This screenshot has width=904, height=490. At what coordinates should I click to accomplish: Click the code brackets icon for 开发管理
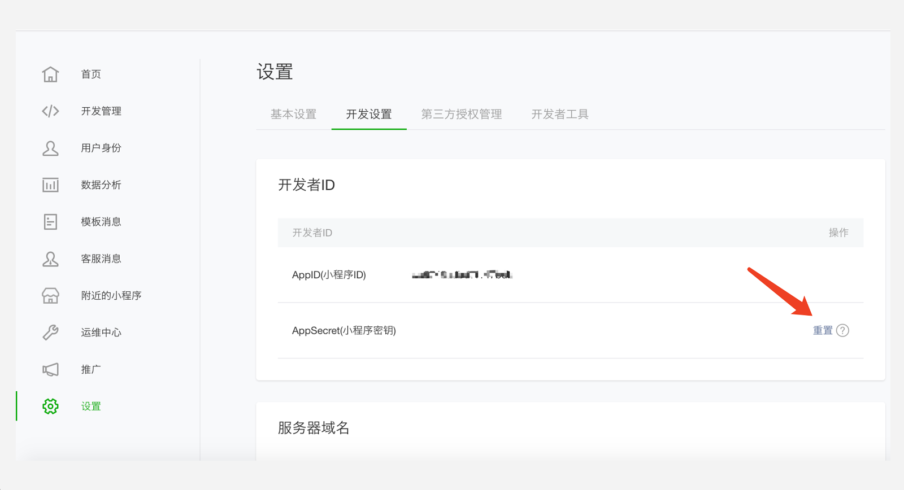[x=50, y=111]
